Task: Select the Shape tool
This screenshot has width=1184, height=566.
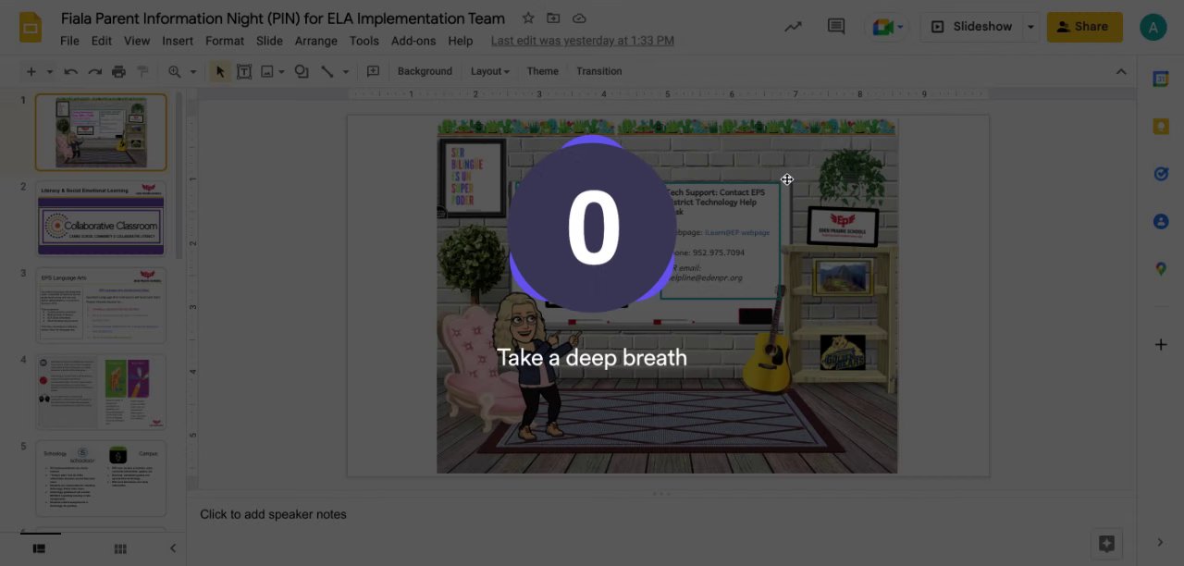Action: [x=302, y=71]
